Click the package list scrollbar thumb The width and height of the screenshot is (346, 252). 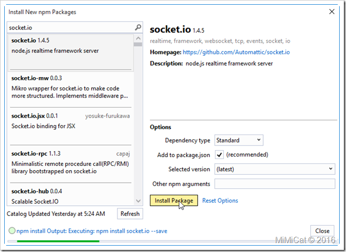(x=138, y=44)
